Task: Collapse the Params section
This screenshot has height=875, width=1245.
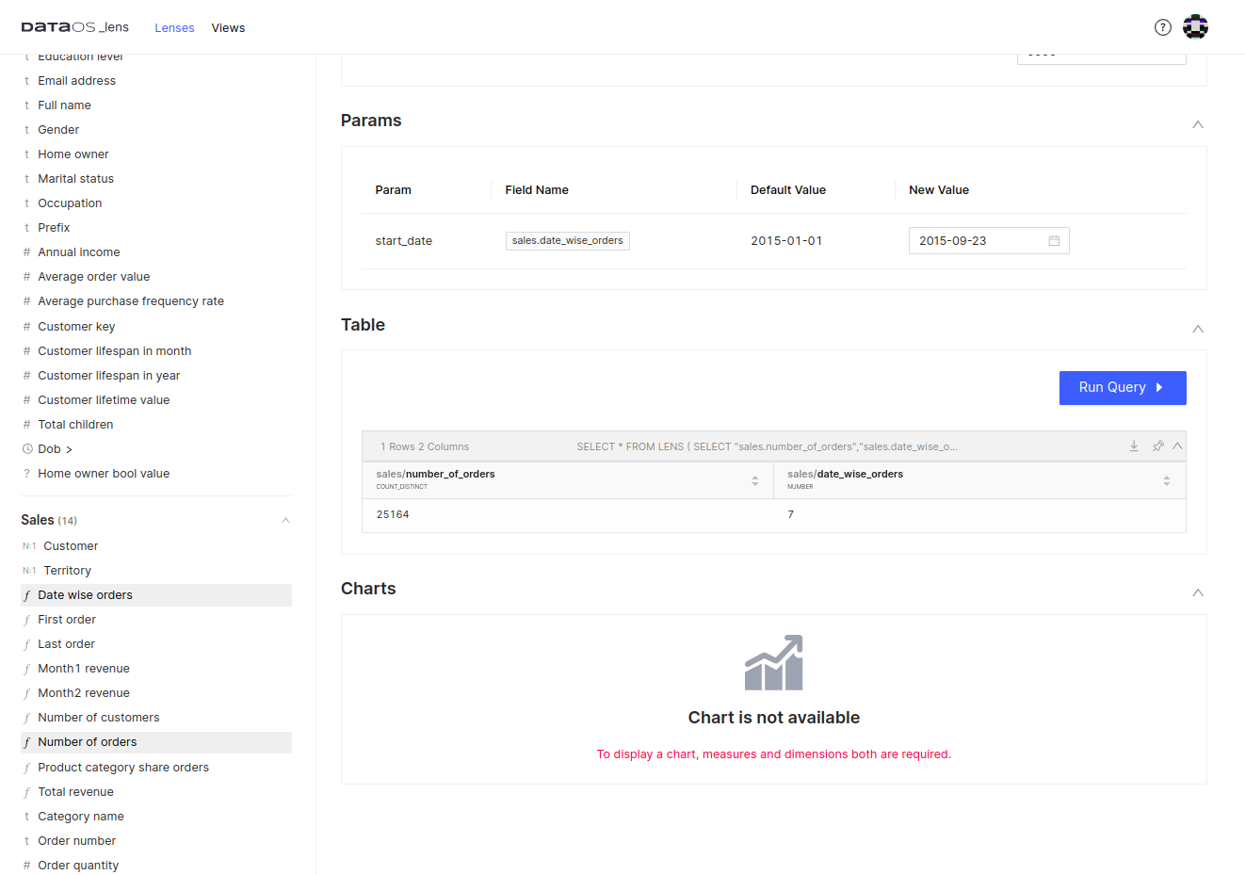Action: (1198, 124)
